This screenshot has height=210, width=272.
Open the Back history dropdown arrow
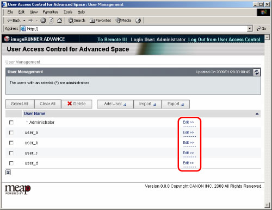24,21
